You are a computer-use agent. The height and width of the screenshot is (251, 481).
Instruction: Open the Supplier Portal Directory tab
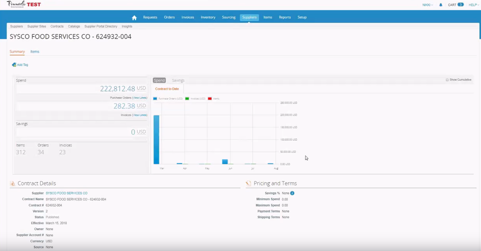pos(101,26)
